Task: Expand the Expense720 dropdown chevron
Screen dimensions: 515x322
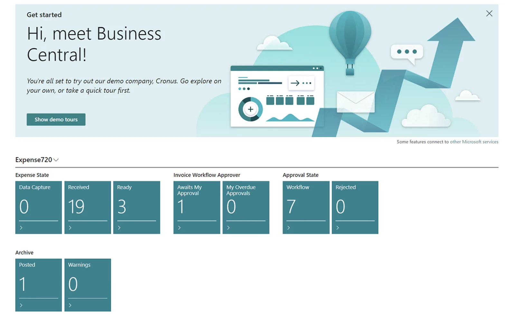Action: [56, 160]
